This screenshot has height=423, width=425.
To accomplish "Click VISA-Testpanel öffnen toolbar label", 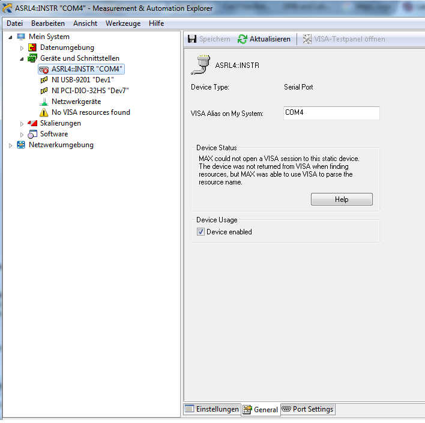I will (x=349, y=39).
